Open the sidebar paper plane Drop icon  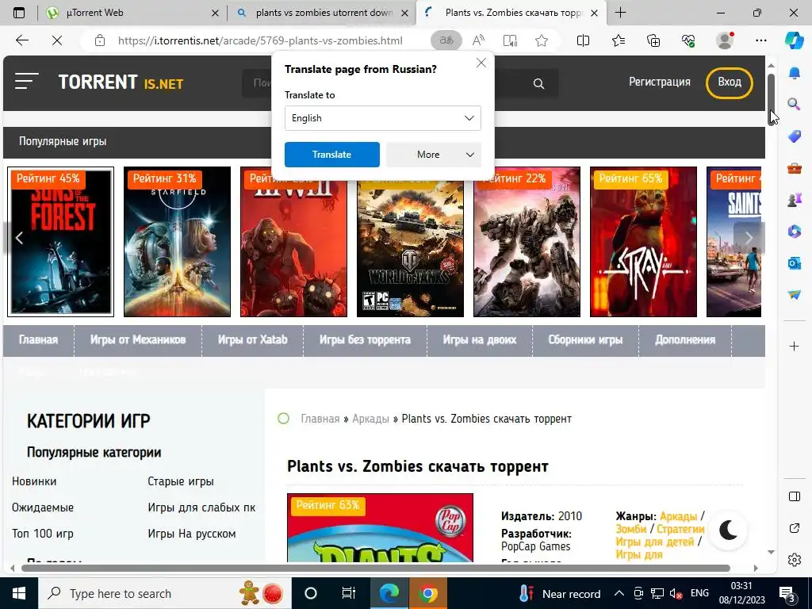795,295
